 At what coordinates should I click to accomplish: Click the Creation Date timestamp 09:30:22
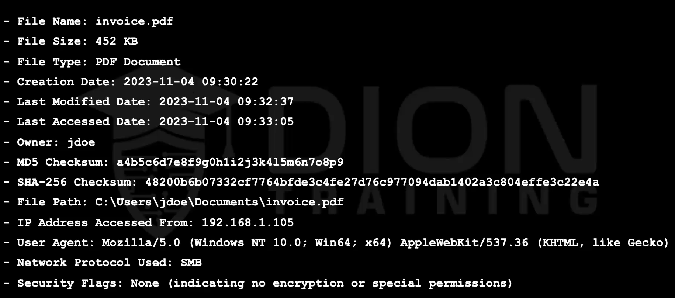[x=230, y=82]
